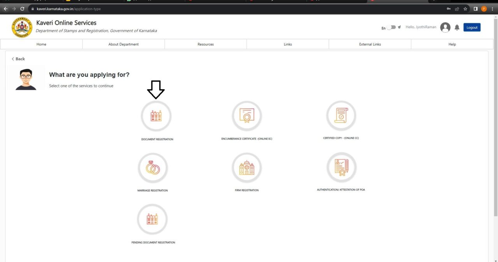The image size is (498, 262).
Task: Click the cartoon assistant avatar image
Action: pos(26,79)
